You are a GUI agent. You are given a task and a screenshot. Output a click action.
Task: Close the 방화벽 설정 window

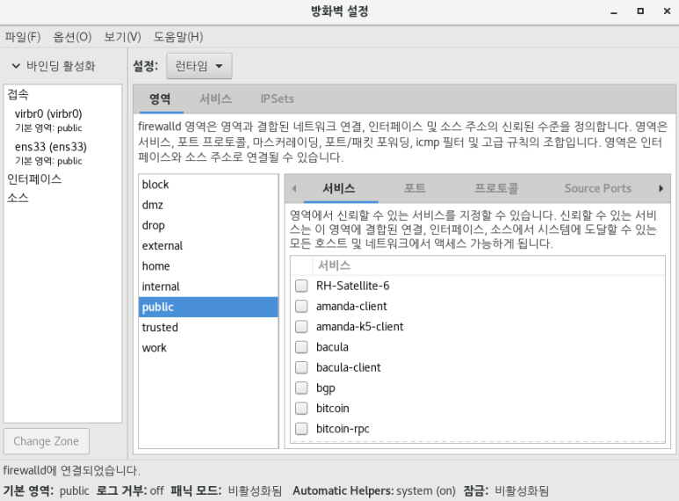[x=667, y=11]
